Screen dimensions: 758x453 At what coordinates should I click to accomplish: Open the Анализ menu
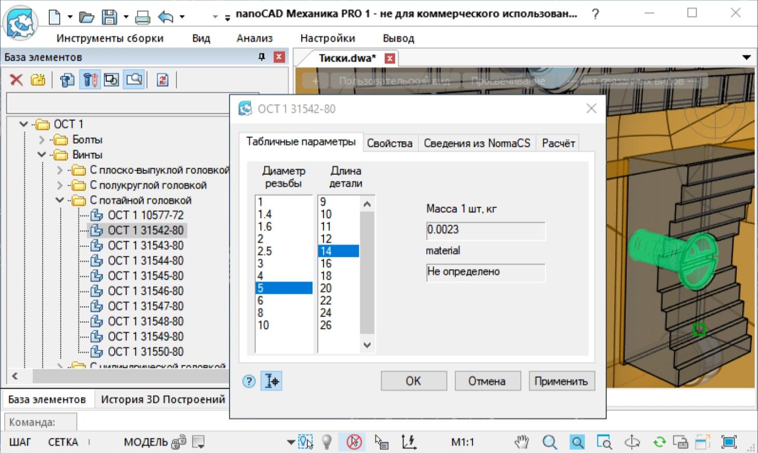[254, 38]
